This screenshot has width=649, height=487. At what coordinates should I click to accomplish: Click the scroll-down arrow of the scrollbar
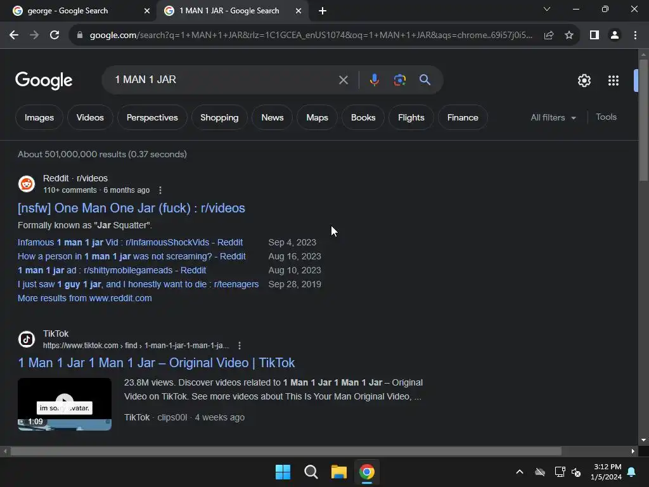click(643, 440)
